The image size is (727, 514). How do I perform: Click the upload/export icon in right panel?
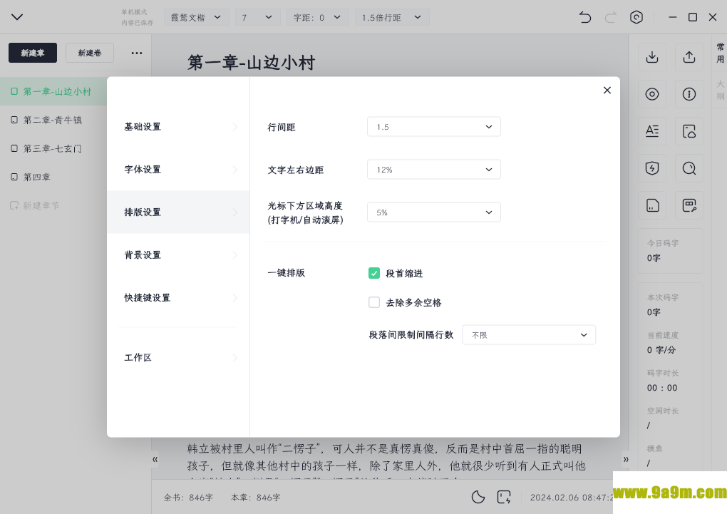click(x=689, y=57)
